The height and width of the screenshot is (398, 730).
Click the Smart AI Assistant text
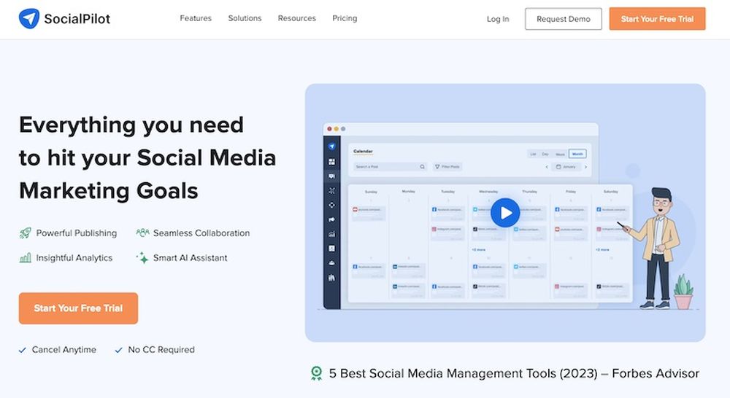tap(191, 257)
